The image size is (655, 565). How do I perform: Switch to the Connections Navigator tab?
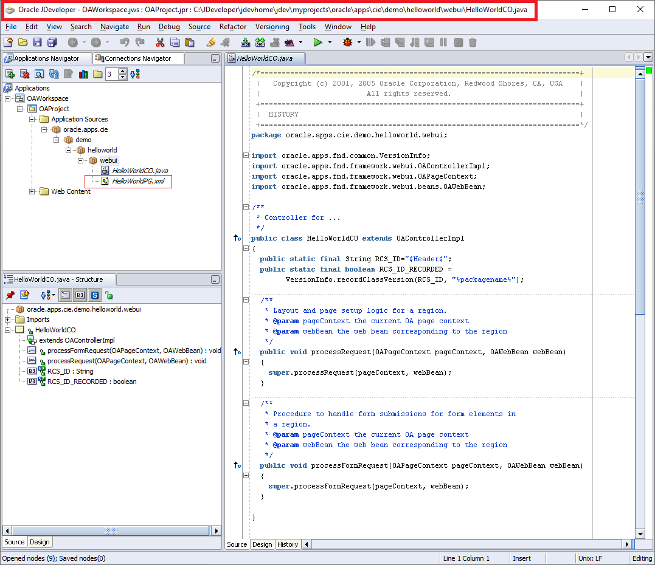click(138, 58)
